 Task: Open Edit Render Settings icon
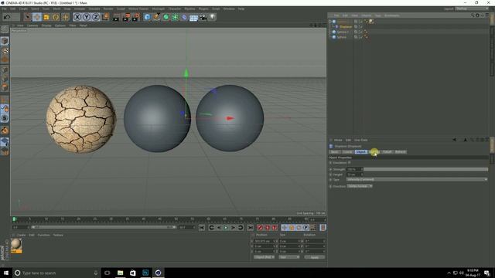tap(136, 17)
